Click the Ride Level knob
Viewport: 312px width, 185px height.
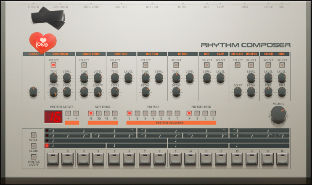[282, 78]
